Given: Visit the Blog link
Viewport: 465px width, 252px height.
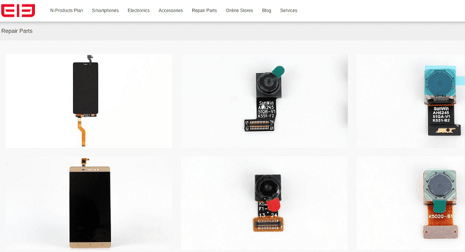Looking at the screenshot, I should point(267,11).
